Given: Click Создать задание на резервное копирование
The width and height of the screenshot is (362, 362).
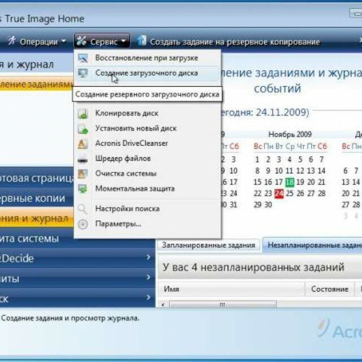Looking at the screenshot, I should 229,41.
